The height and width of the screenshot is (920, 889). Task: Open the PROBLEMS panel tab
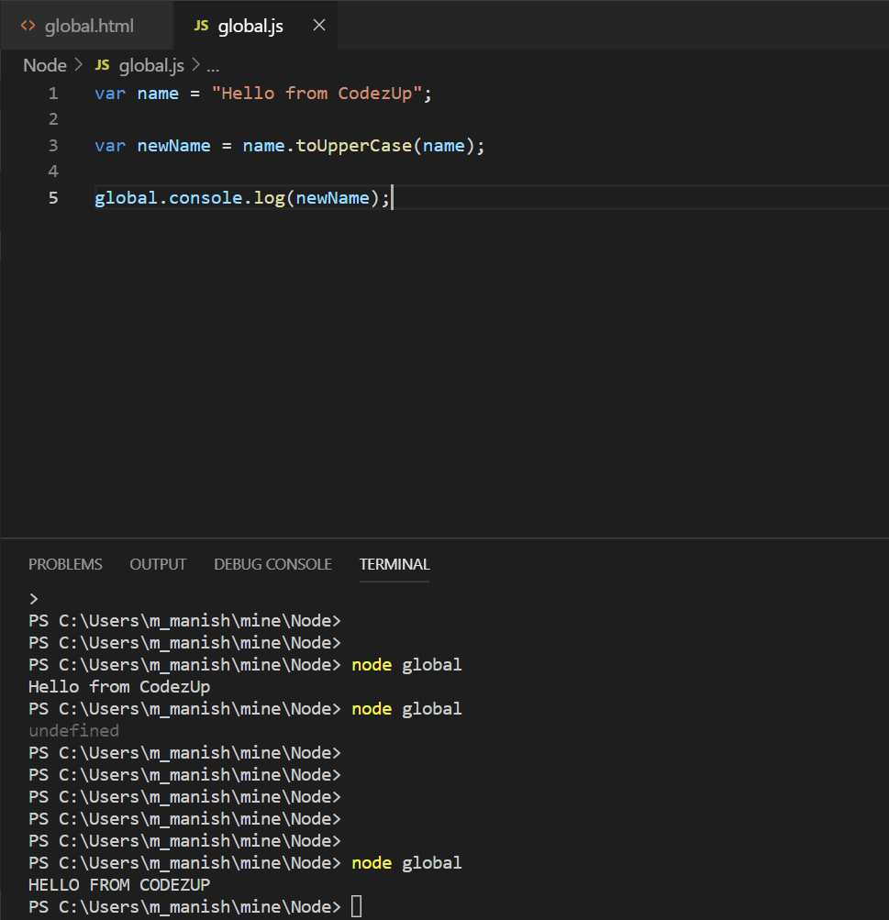click(65, 564)
